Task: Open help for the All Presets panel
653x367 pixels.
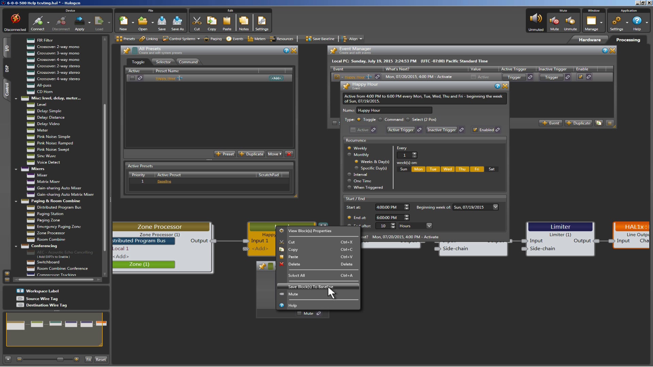Action: [286, 51]
